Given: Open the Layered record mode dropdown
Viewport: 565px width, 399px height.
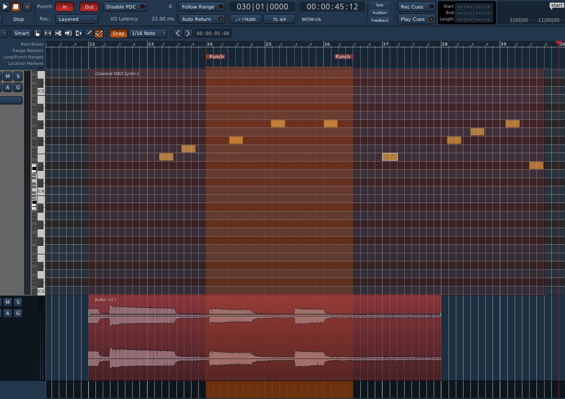Looking at the screenshot, I should tap(78, 19).
